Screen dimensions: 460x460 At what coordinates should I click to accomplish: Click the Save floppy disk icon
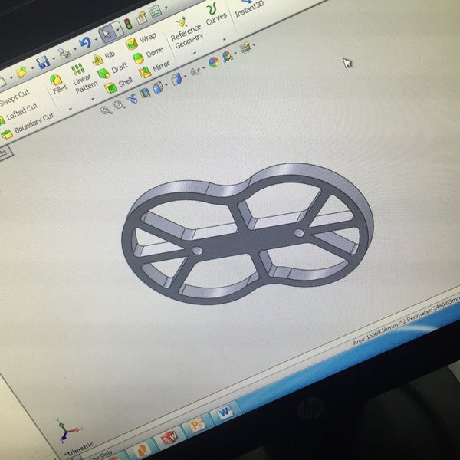(43, 63)
